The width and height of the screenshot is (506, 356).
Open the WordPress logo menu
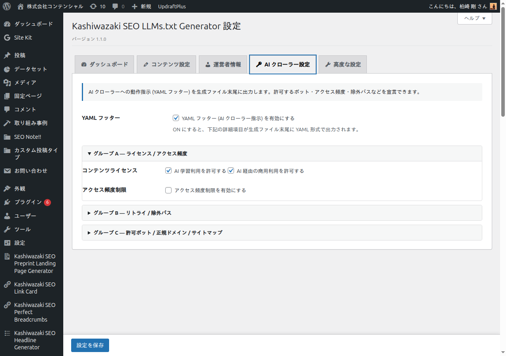click(x=7, y=6)
